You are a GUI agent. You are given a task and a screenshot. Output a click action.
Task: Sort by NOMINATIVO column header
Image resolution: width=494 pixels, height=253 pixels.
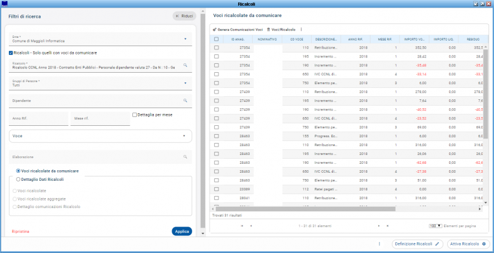[x=267, y=39]
